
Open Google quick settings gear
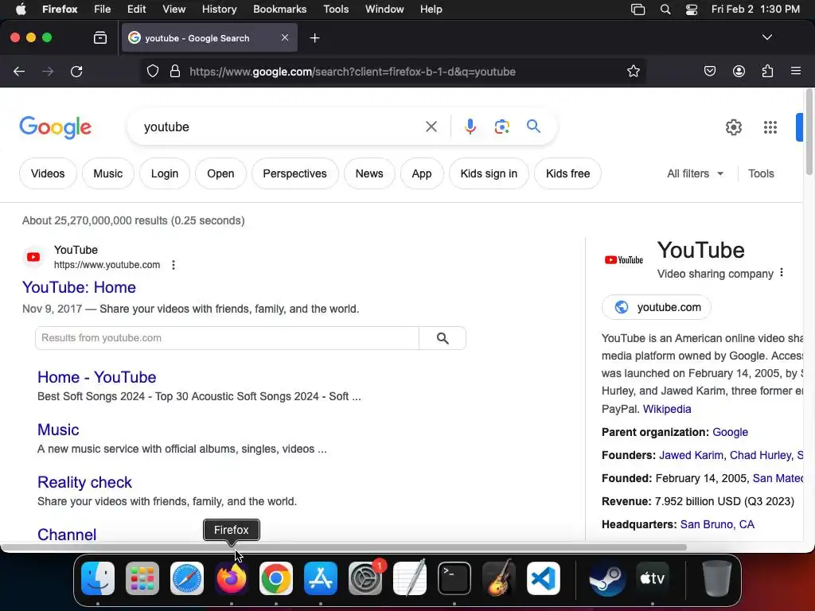[733, 127]
